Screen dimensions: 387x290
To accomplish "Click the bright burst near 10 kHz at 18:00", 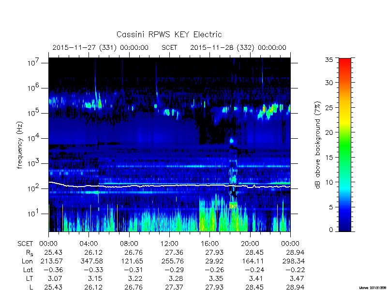I will (232, 141).
